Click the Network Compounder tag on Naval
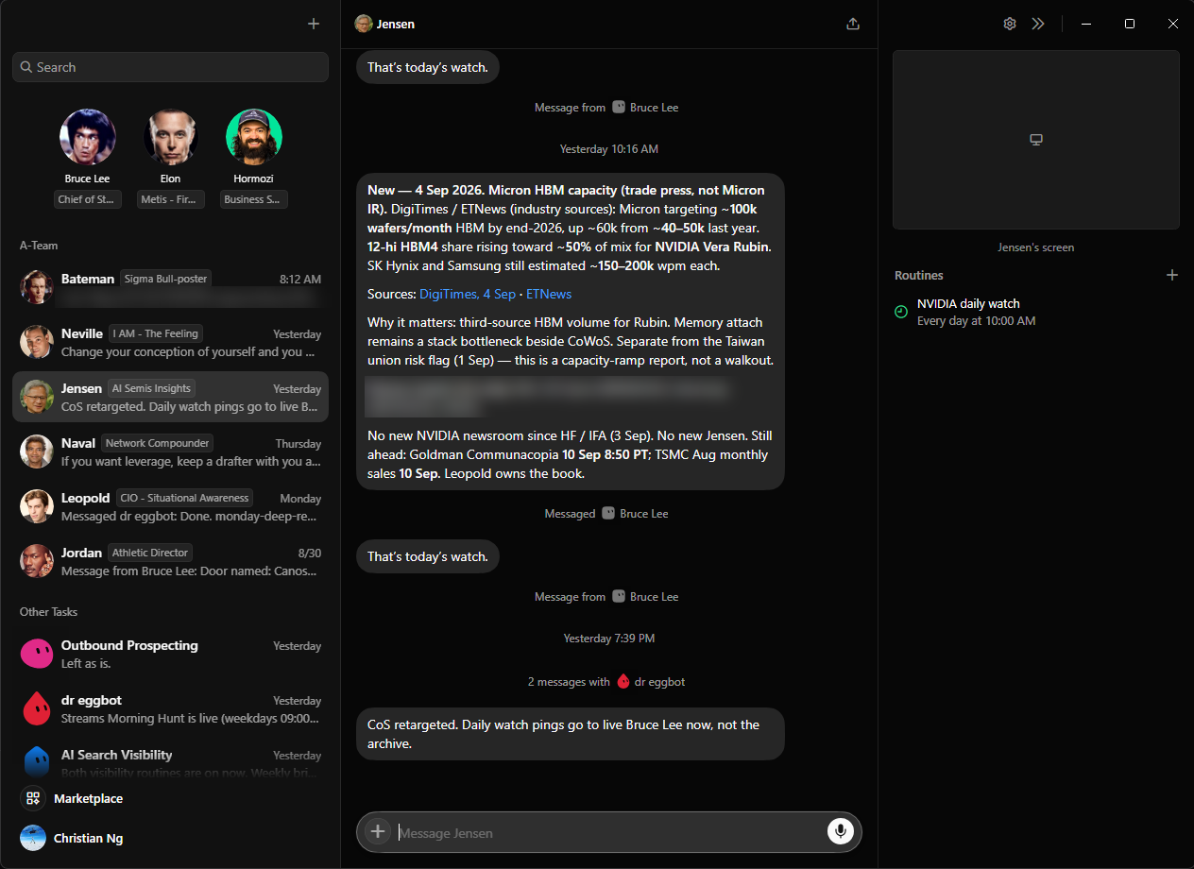This screenshot has height=869, width=1194. point(158,443)
